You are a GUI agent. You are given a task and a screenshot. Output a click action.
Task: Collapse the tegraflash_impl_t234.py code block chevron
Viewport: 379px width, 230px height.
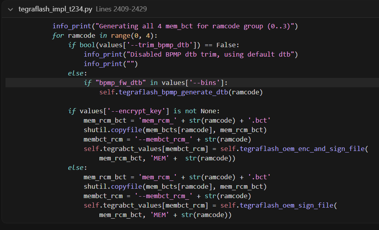(10, 9)
